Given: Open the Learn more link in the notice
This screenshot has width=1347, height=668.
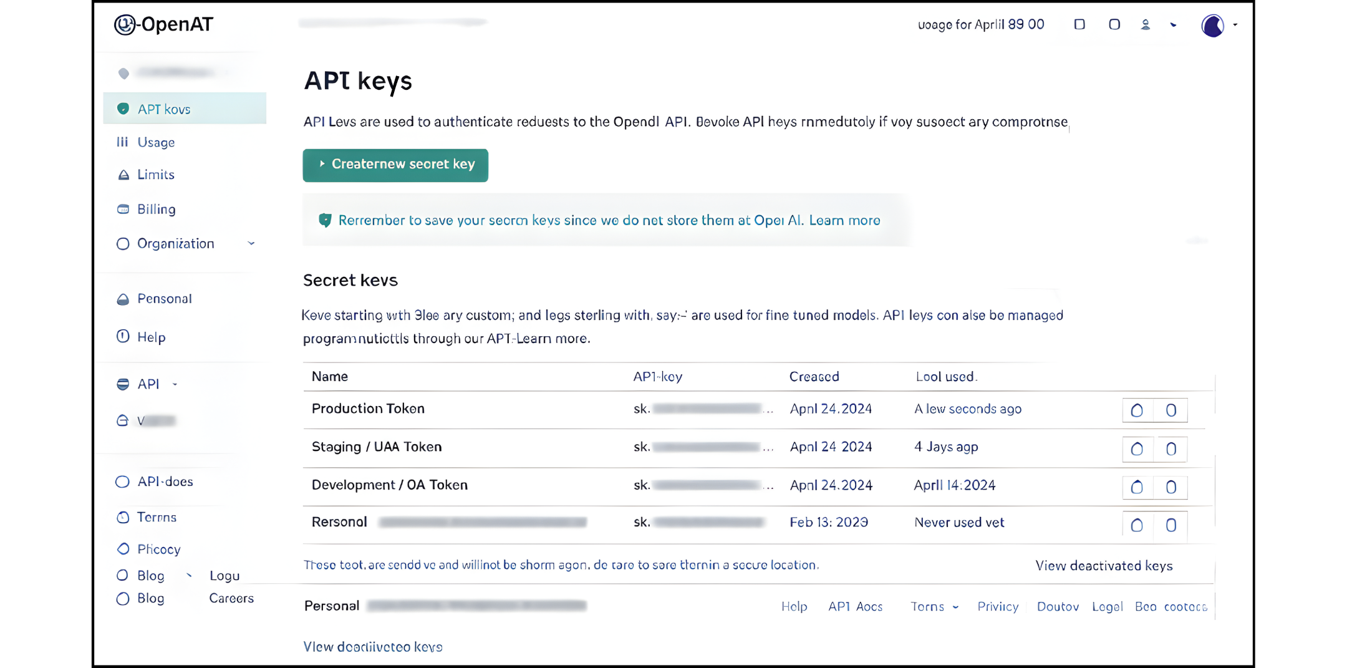Looking at the screenshot, I should 845,220.
